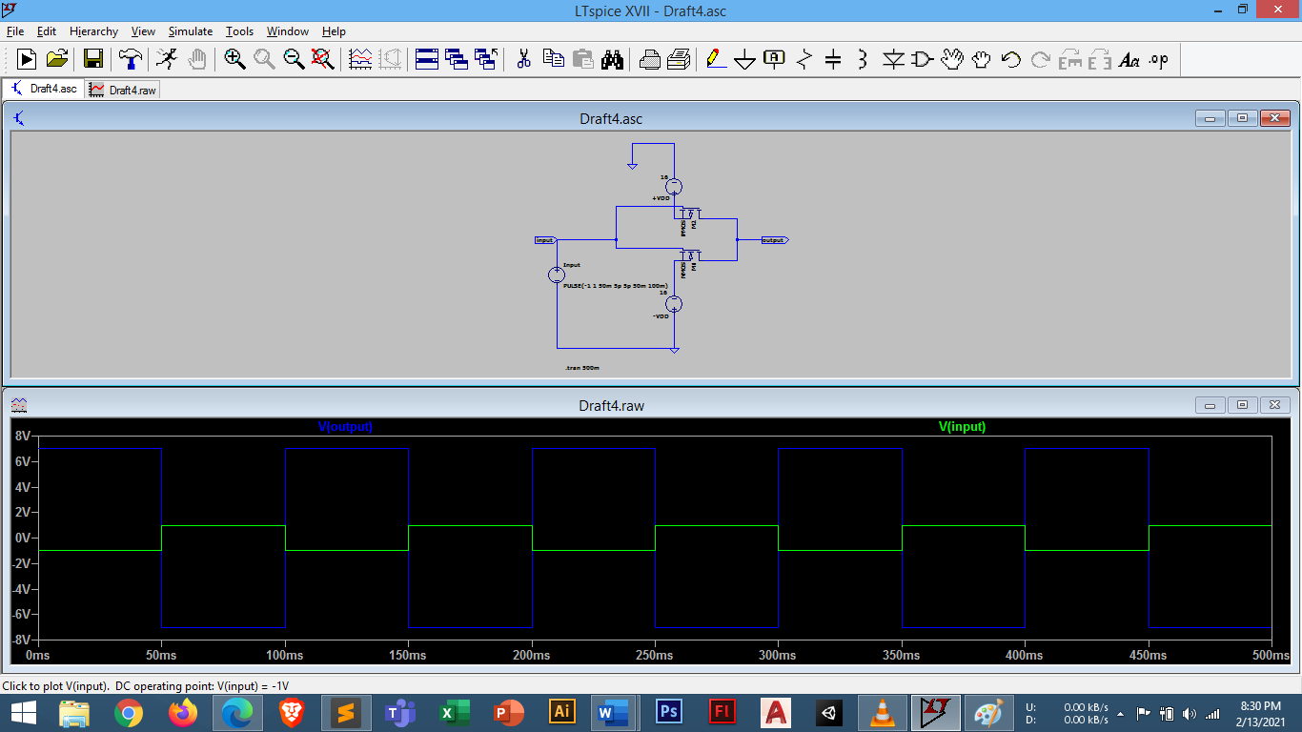Expand hidden system tray icons
The width and height of the screenshot is (1302, 732).
1120,713
